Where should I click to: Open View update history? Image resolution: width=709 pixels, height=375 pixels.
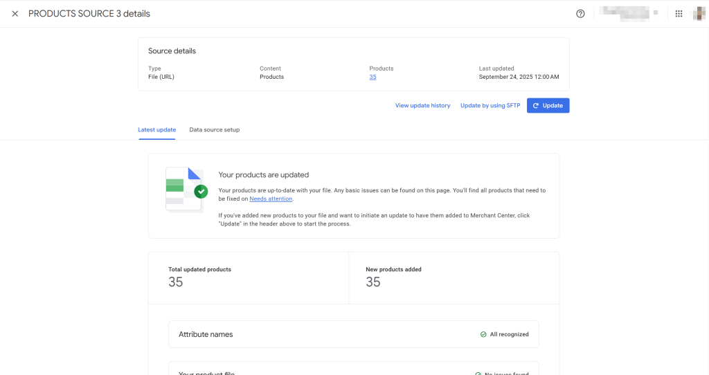(x=422, y=106)
